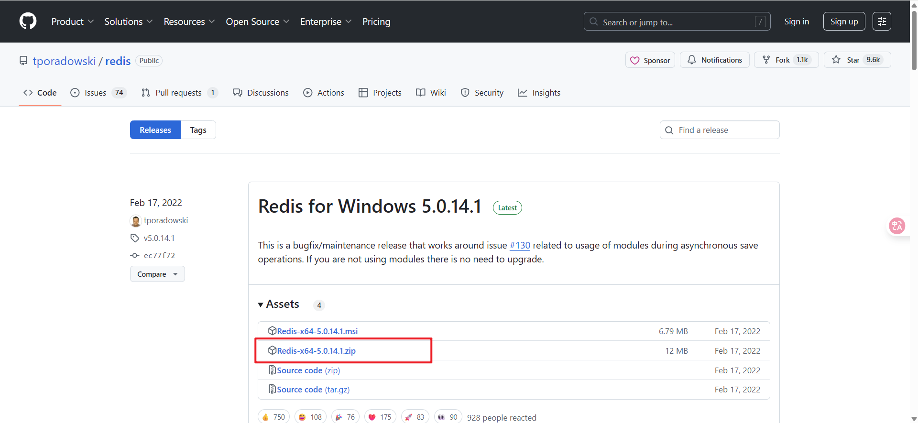
Task: Expand the Enterprise menu
Action: click(326, 22)
